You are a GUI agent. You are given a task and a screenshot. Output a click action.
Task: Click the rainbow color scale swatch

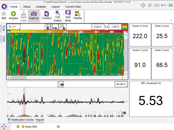tap(125, 27)
